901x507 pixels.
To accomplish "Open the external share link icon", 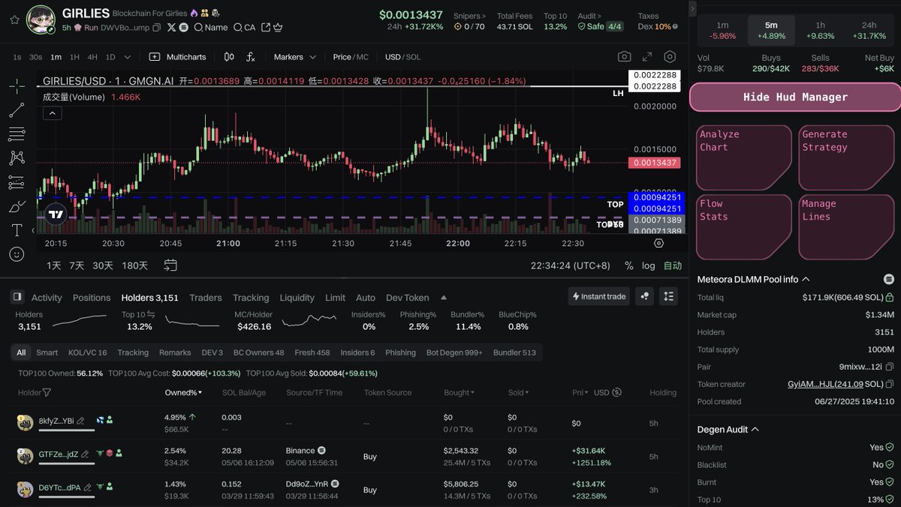I will click(264, 28).
